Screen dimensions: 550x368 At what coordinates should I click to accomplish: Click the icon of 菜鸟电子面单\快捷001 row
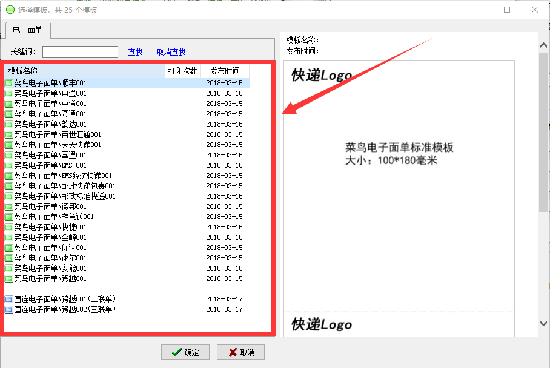(9, 227)
